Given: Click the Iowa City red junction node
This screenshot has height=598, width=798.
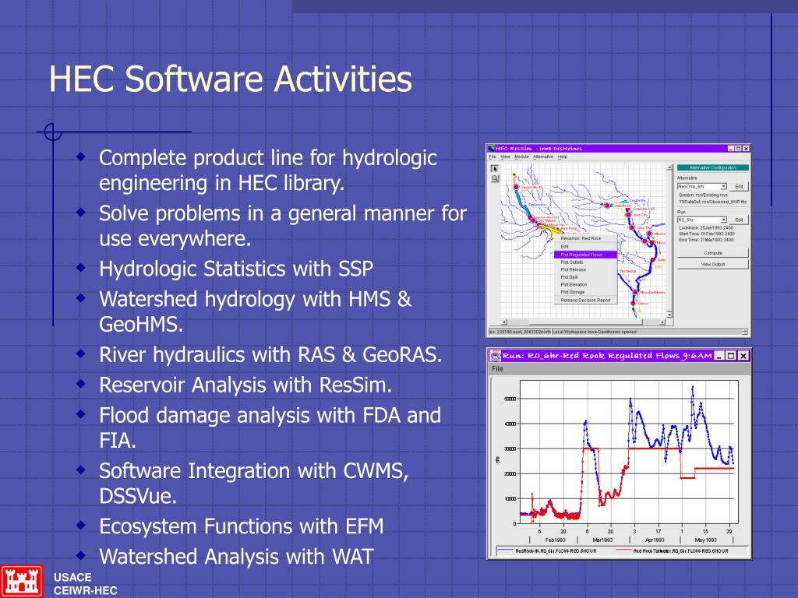Looking at the screenshot, I should (x=629, y=215).
